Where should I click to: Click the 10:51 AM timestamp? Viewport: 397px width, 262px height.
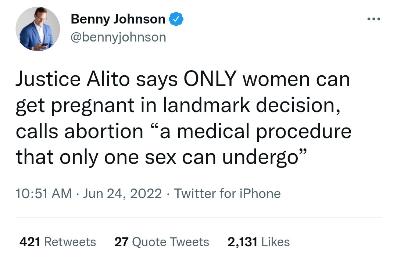pos(43,193)
